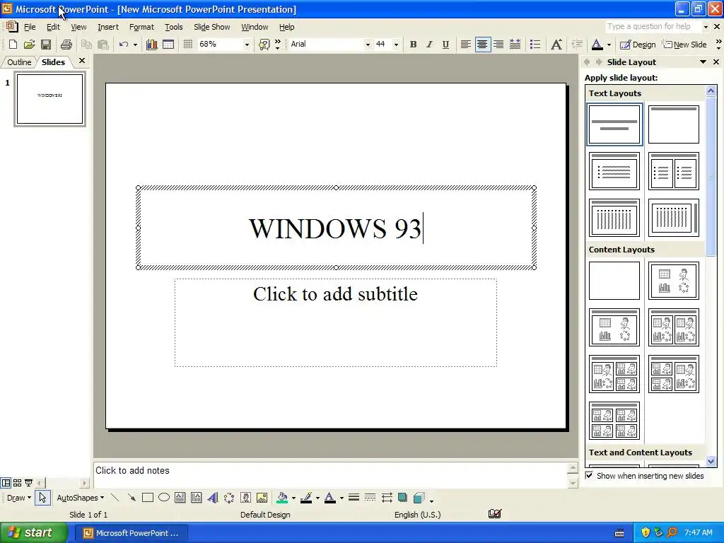724x543 pixels.
Task: Click the Design button
Action: tap(638, 45)
